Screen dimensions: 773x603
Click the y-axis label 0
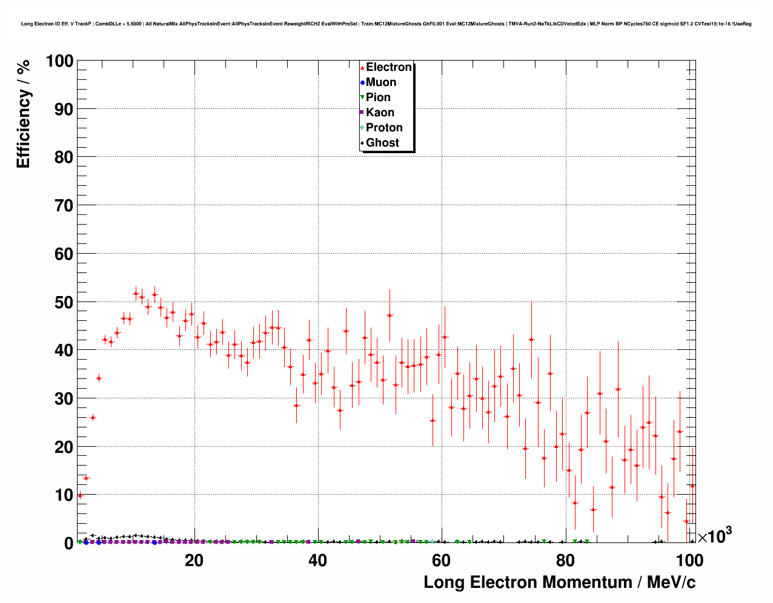(69, 544)
